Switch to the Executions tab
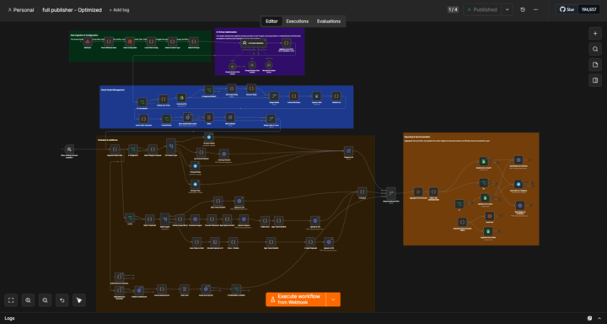 298,21
